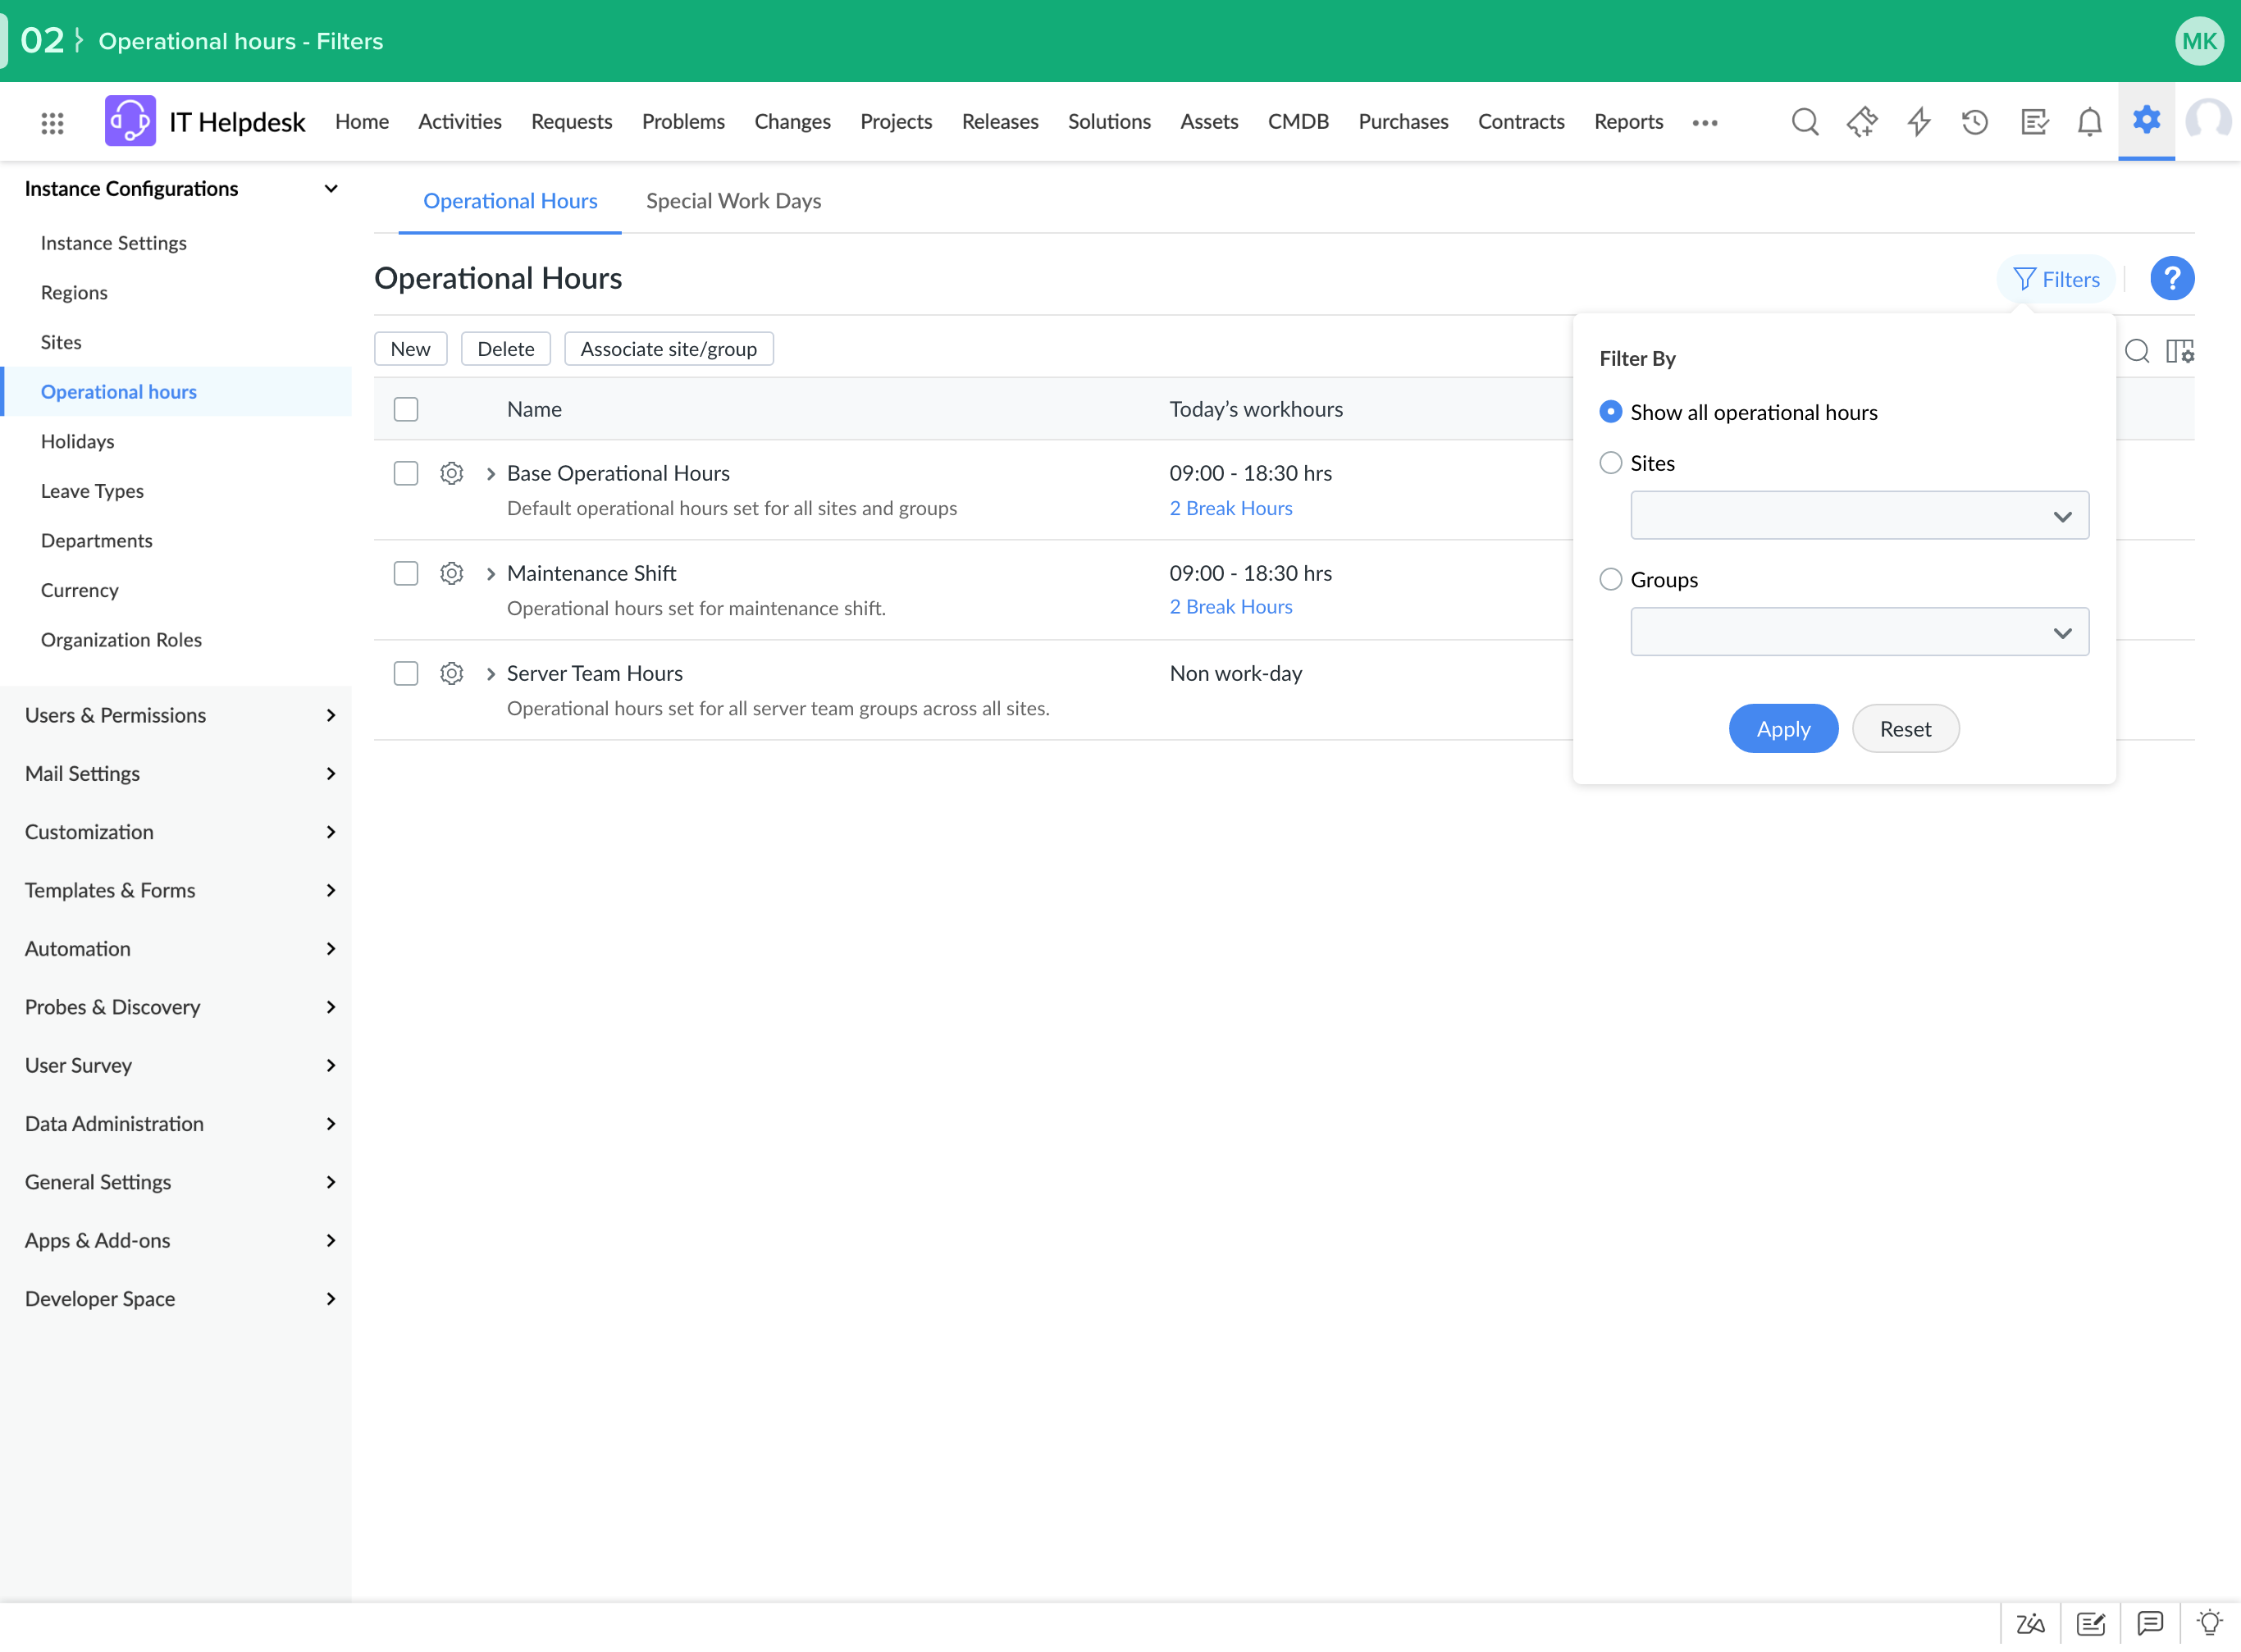Select the Groups radio button

tap(1609, 580)
